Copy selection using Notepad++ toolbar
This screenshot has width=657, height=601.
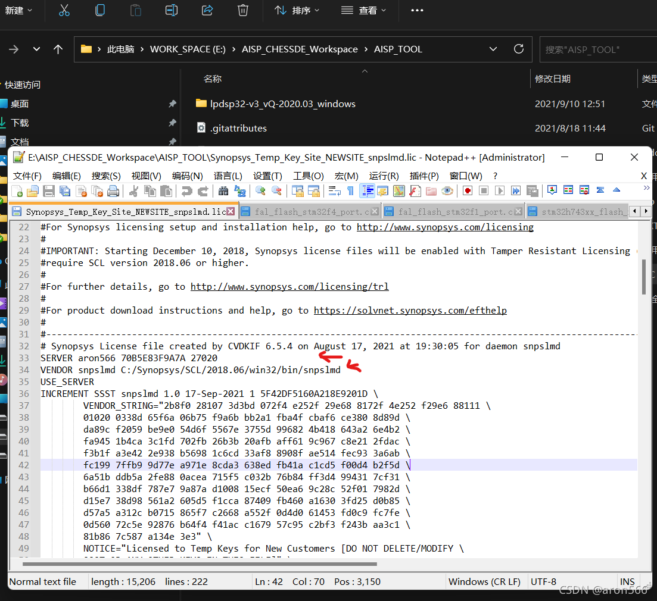(x=150, y=191)
